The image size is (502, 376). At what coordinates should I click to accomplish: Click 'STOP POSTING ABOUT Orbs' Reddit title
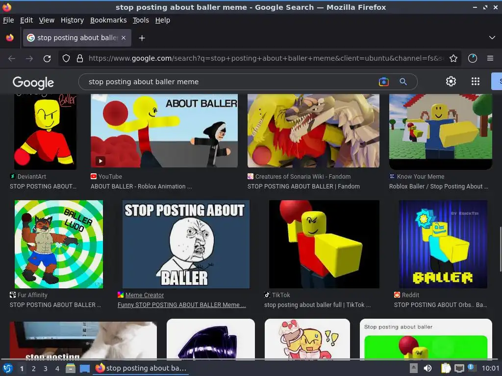tap(441, 305)
